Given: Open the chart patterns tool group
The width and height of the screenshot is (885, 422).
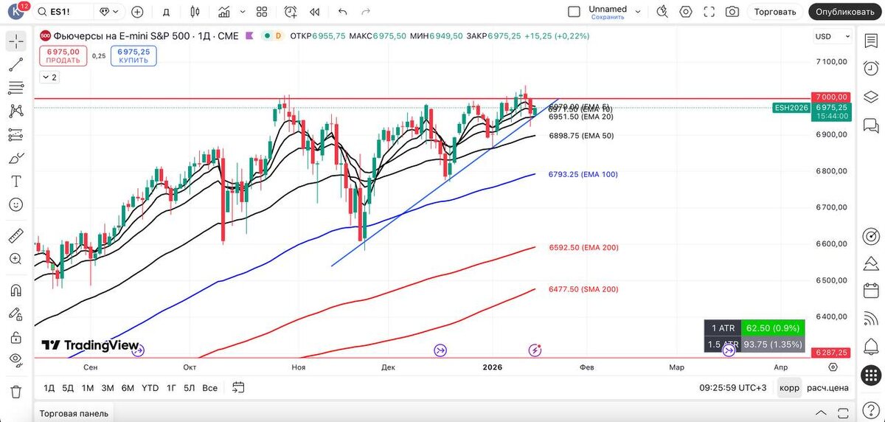Looking at the screenshot, I should click(x=15, y=111).
